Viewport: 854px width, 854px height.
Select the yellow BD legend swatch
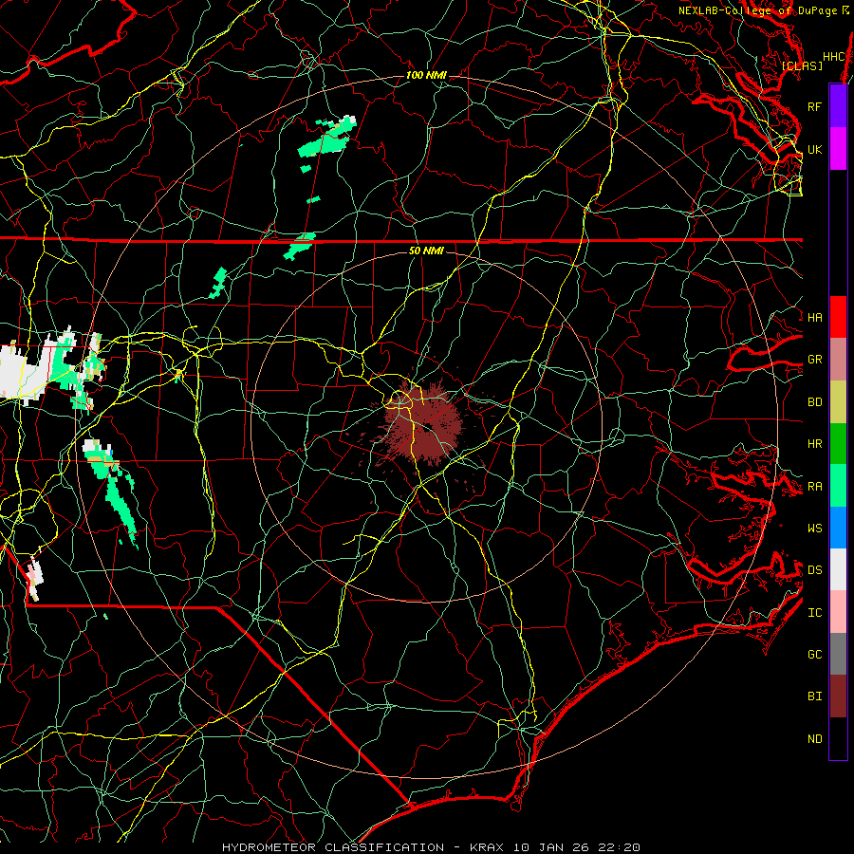tap(838, 401)
